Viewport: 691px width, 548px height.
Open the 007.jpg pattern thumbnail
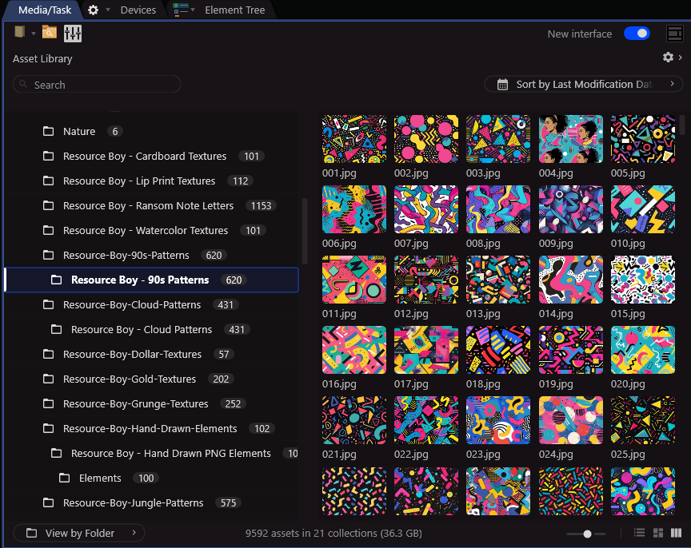[425, 208]
